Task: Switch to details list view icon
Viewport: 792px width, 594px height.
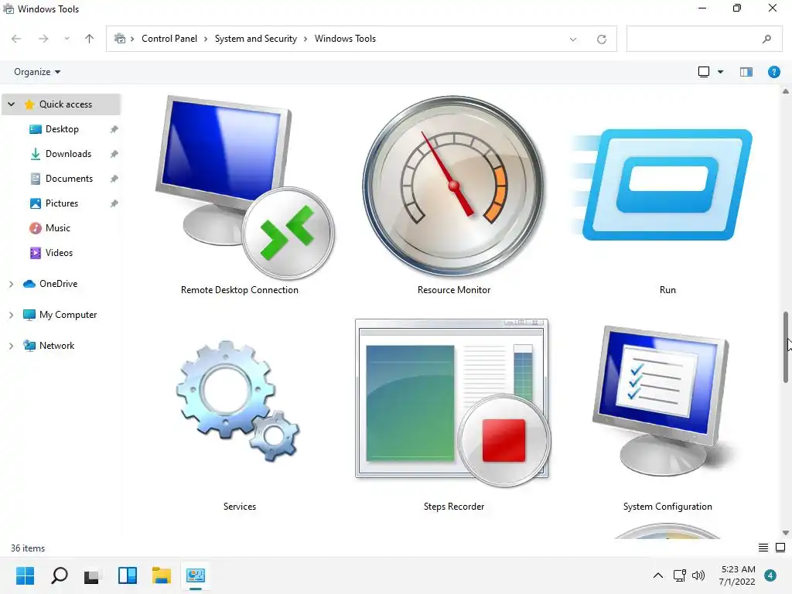Action: [763, 548]
